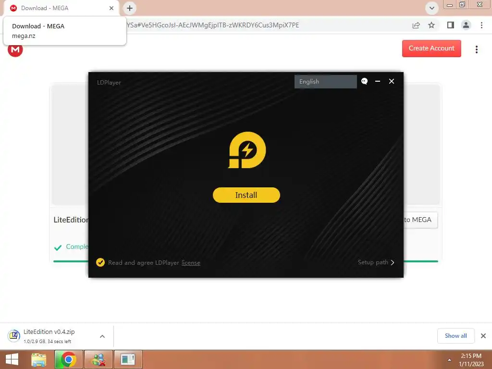This screenshot has height=369, width=492.
Task: Click the green completed checkmark on MEGA
Action: pyautogui.click(x=58, y=247)
